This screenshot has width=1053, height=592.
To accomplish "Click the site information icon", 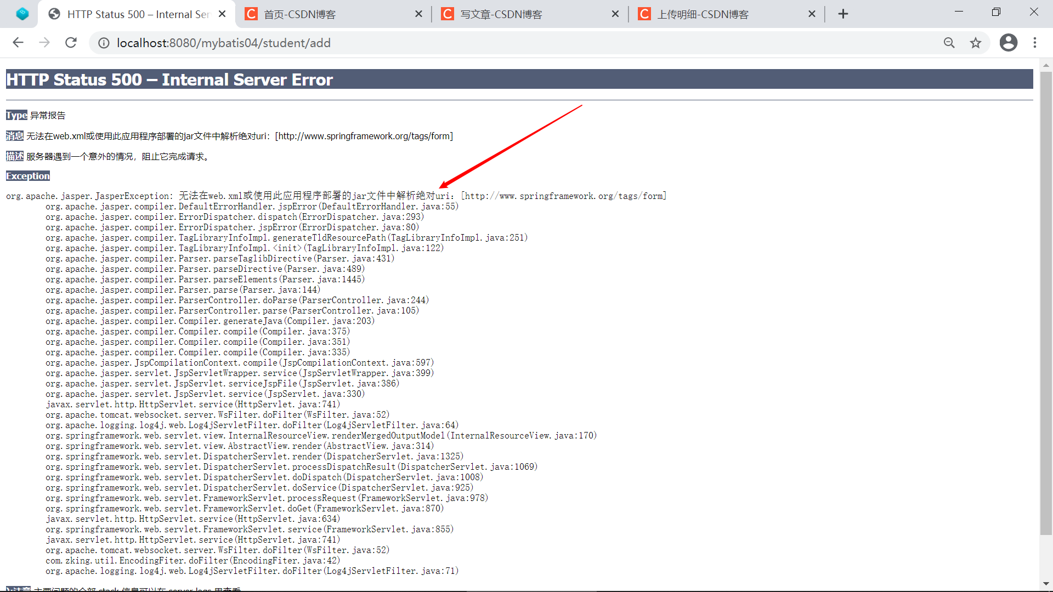I will 104,43.
